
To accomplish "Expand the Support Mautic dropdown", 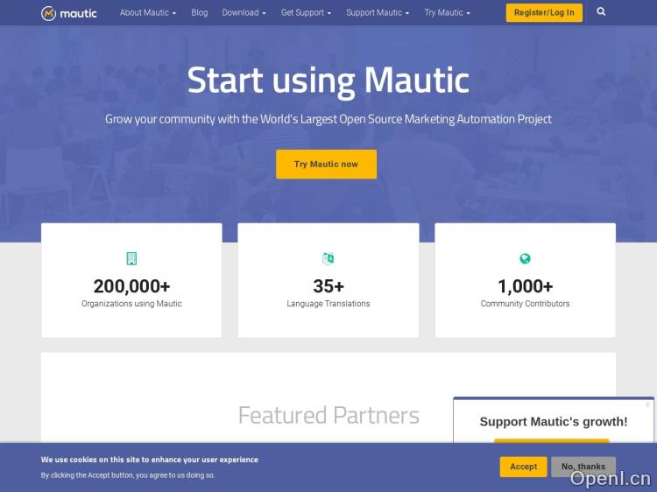I will click(x=378, y=12).
